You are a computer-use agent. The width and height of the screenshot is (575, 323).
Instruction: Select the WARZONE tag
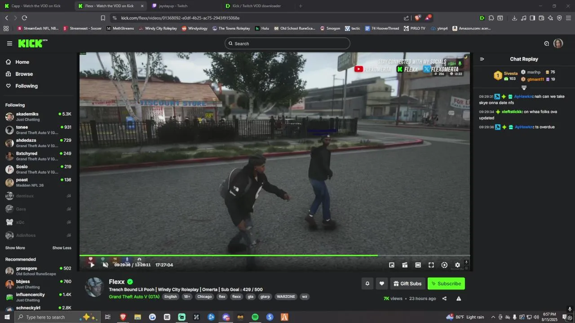(x=286, y=297)
